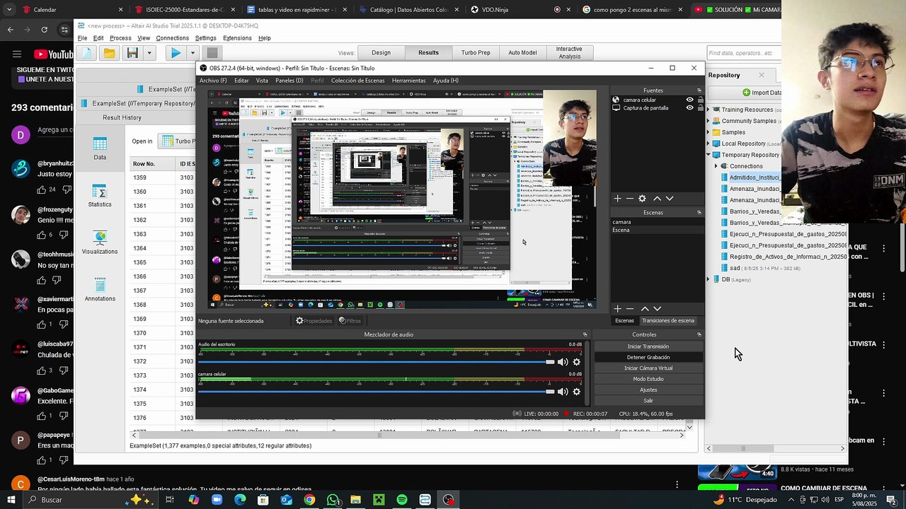Open Visualizations view in RapidMiner sidebar

100,243
